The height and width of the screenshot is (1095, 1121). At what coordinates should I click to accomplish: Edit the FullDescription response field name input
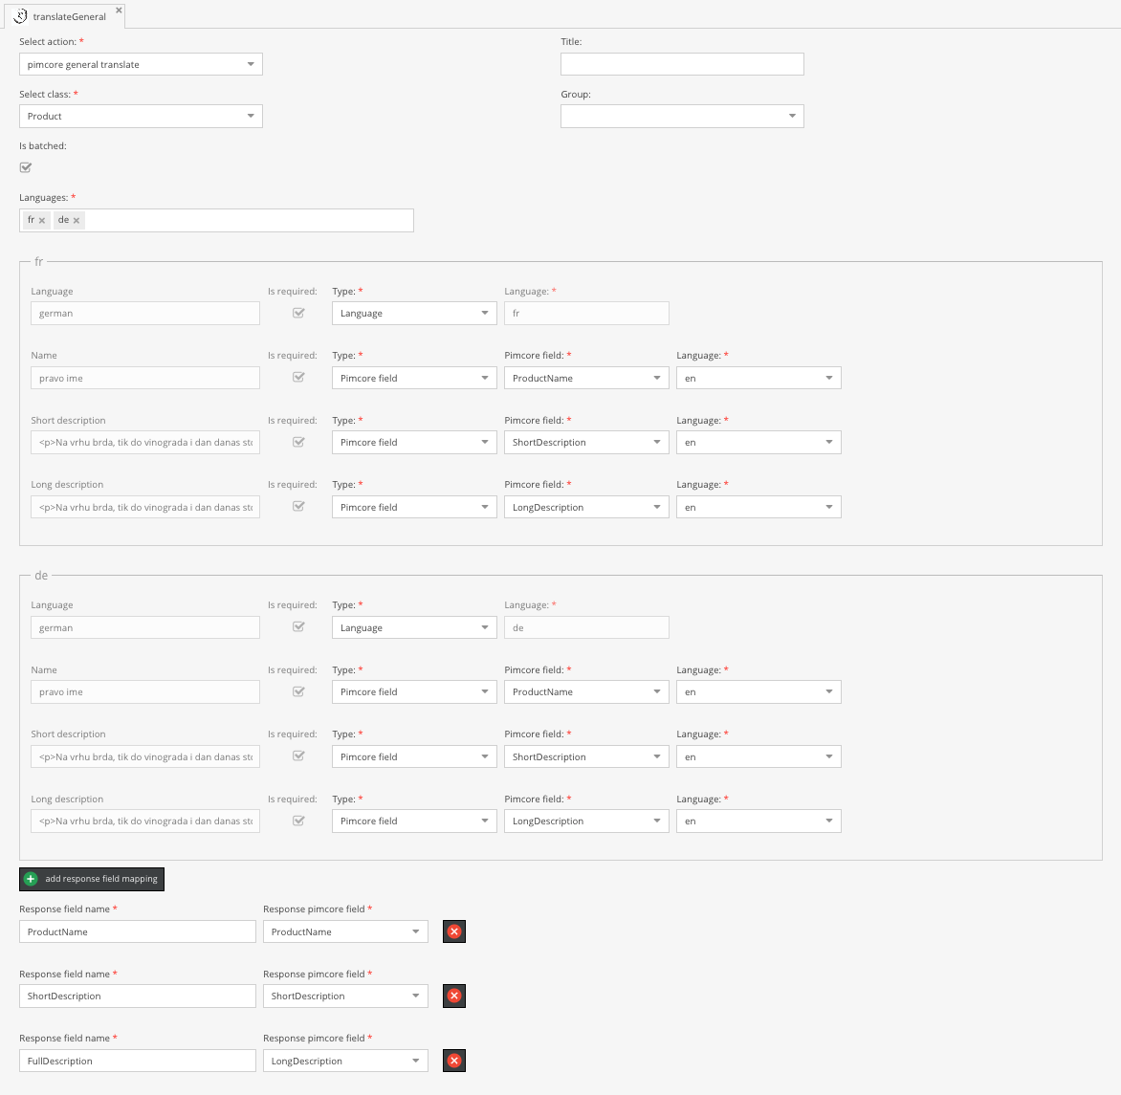coord(137,1061)
